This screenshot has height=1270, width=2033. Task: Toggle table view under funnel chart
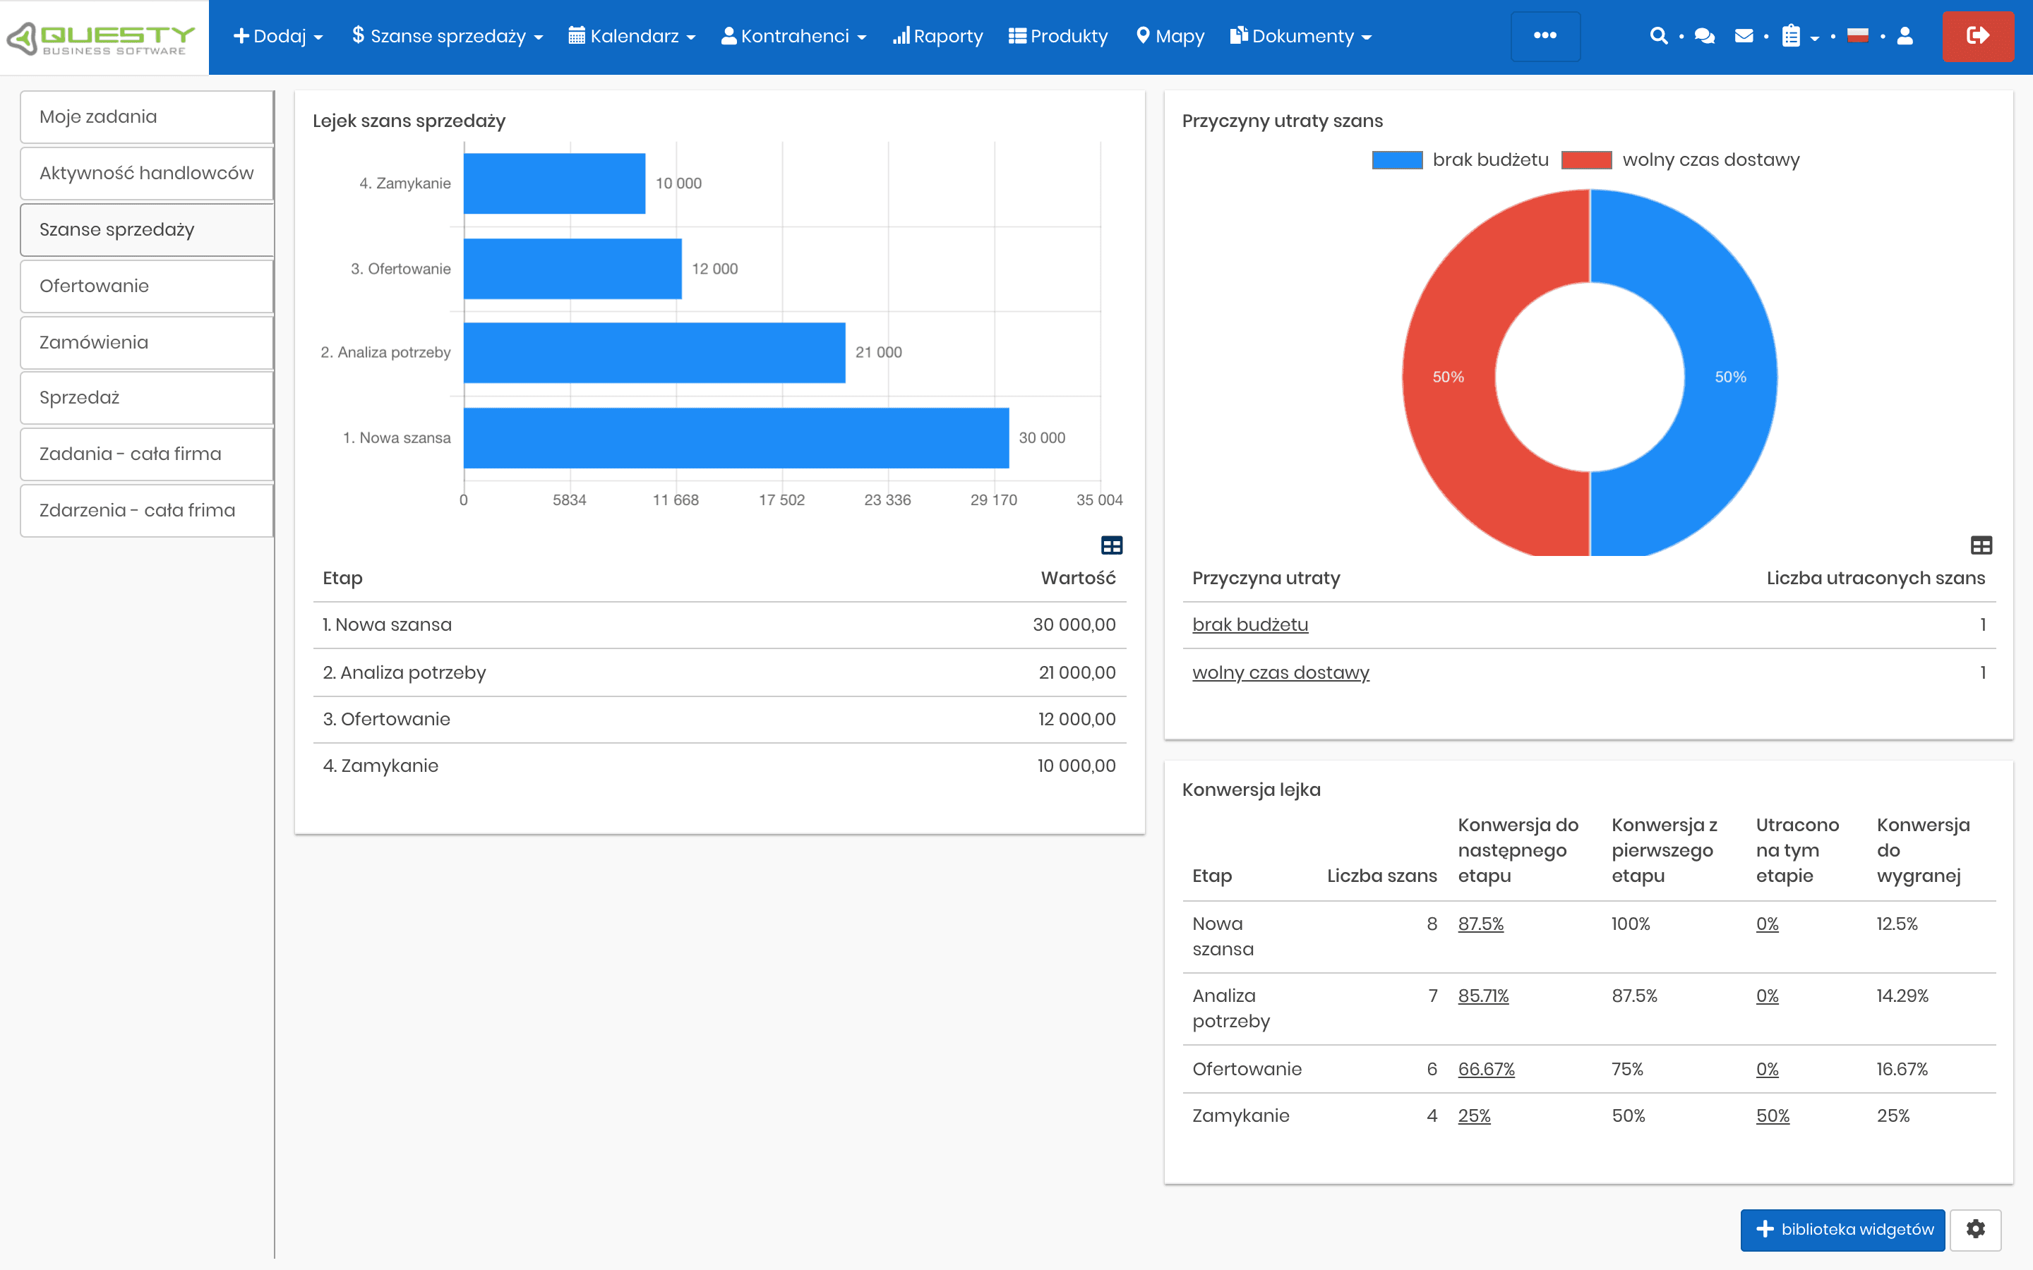1111,546
